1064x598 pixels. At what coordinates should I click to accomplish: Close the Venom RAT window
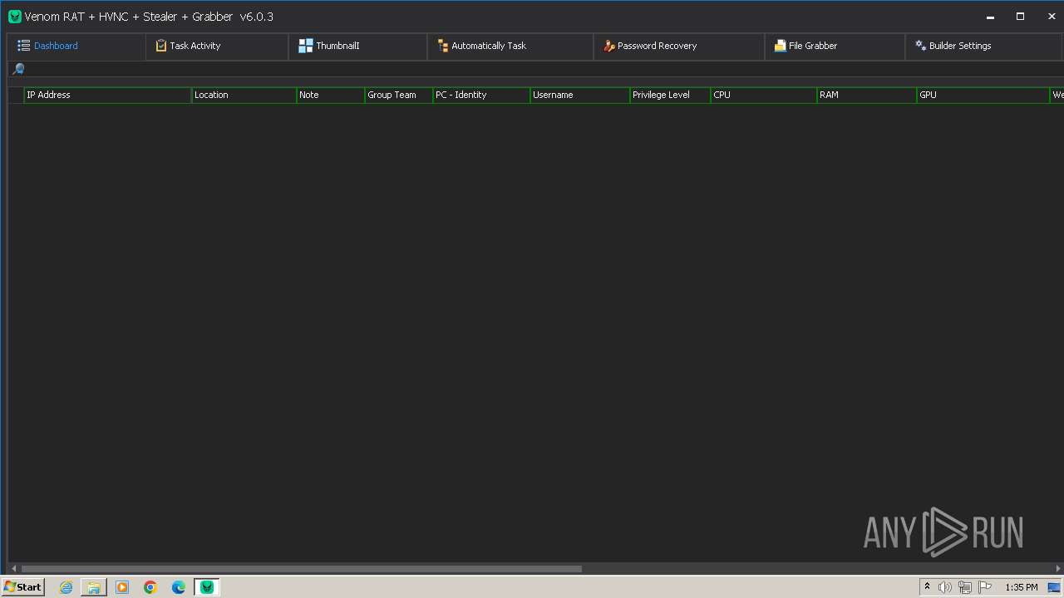click(x=1051, y=17)
